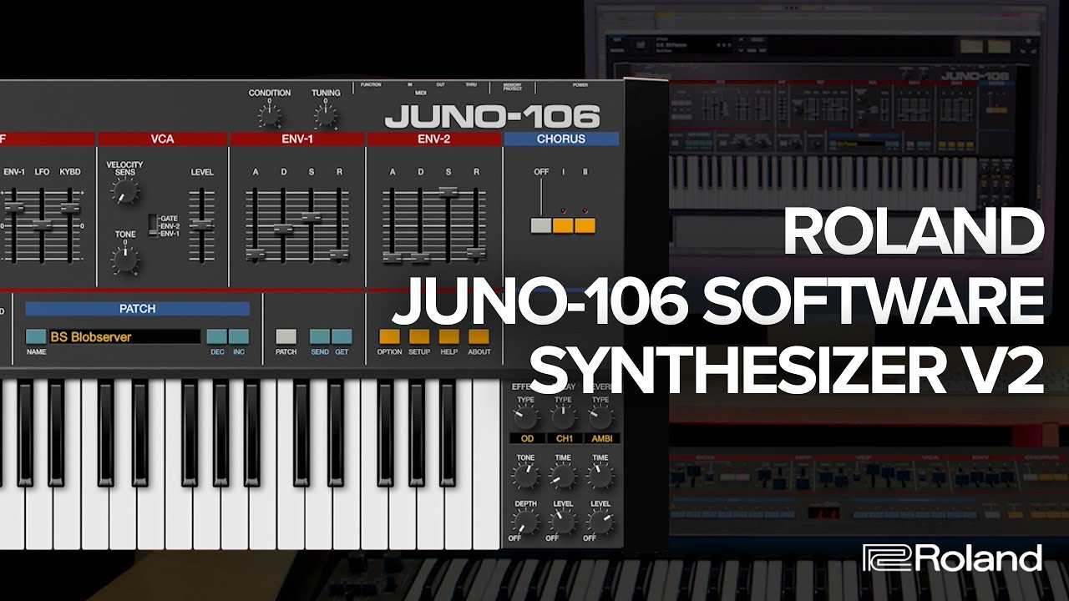The width and height of the screenshot is (1069, 601).
Task: Click the VELOCITY SENS knob
Action: pos(124,193)
